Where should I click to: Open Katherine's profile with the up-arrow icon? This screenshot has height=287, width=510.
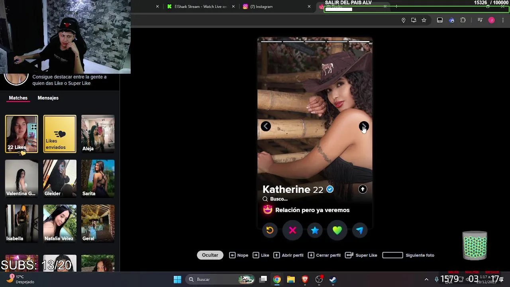point(363,189)
